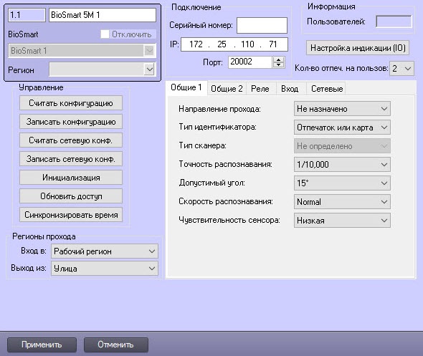This screenshot has width=423, height=356.
Task: Click the Применить button
Action: pos(42,345)
